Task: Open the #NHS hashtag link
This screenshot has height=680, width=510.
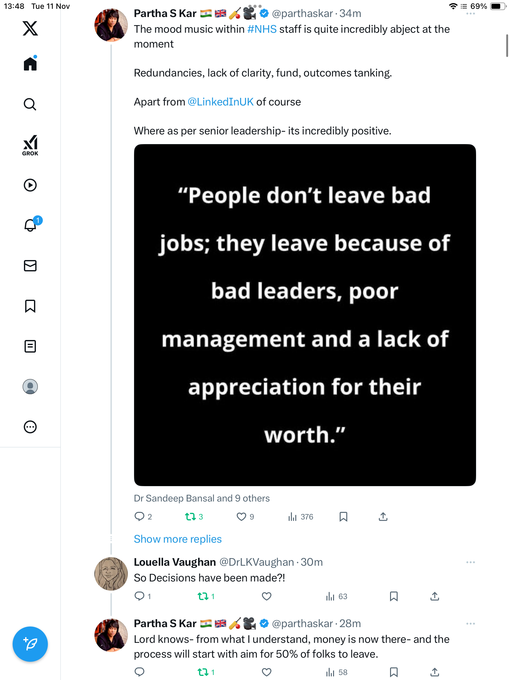Action: (262, 29)
